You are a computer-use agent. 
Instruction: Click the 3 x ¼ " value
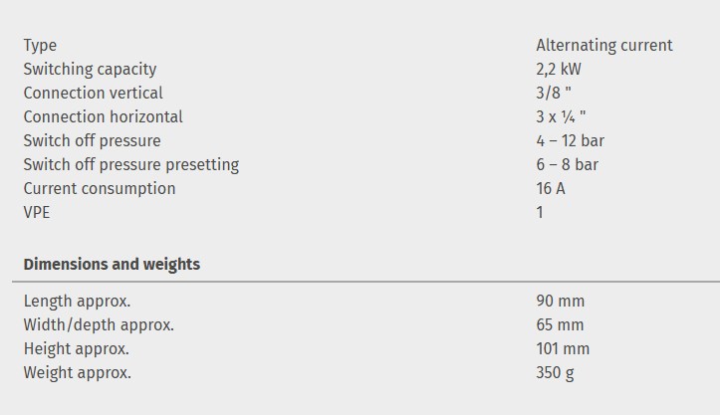561,116
